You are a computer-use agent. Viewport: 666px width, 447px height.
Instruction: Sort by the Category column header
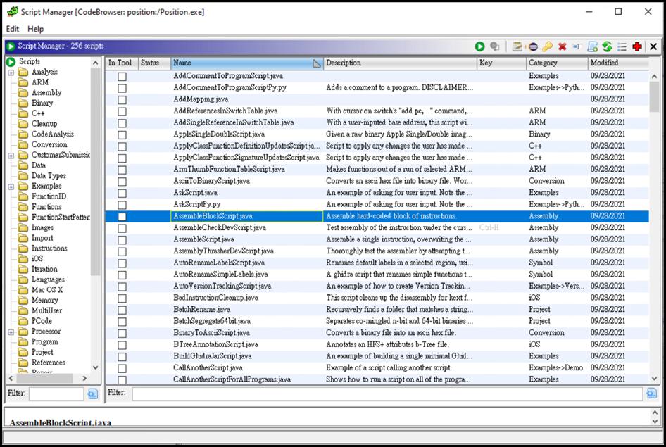[x=557, y=63]
